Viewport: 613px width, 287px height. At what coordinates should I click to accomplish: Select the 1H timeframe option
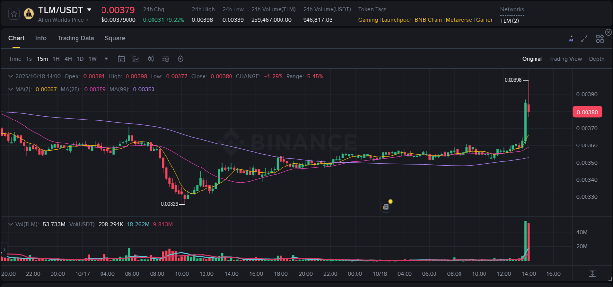(56, 59)
